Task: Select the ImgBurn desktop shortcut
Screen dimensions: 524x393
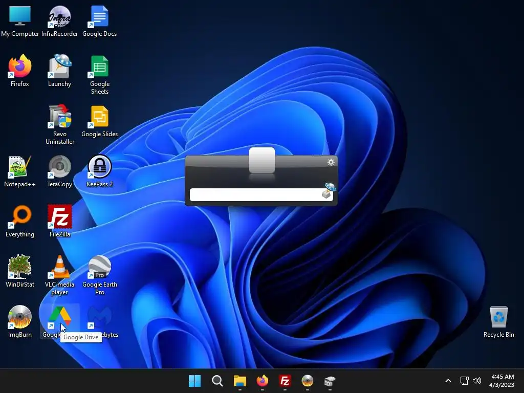Action: [20, 321]
